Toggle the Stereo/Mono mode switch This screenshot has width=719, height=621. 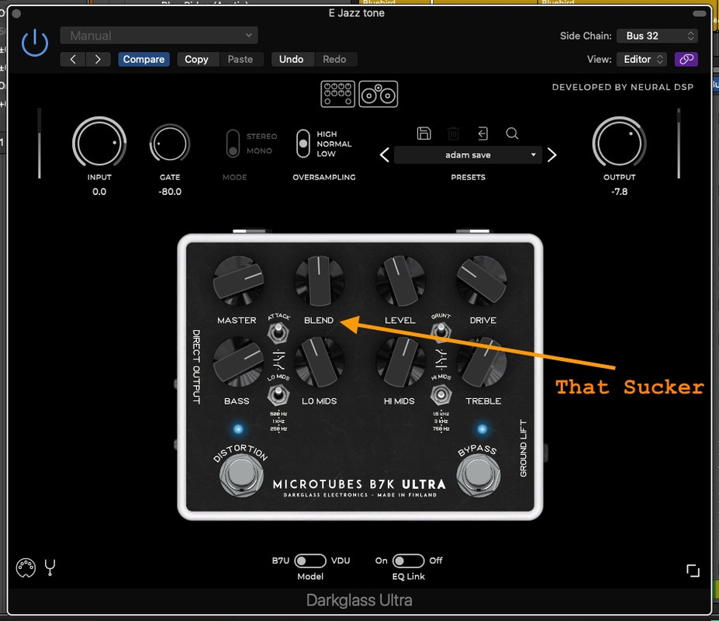(233, 144)
